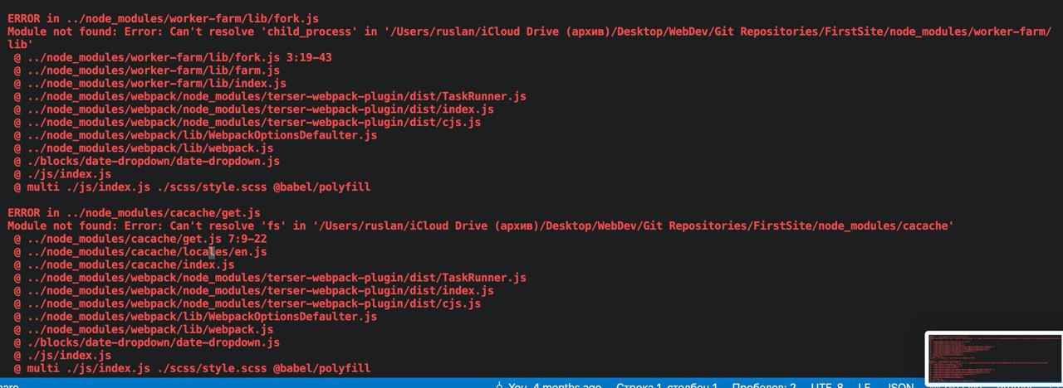
Task: Click 'TaskRunner.js' line under the worker-farm error
Action: pyautogui.click(x=270, y=96)
